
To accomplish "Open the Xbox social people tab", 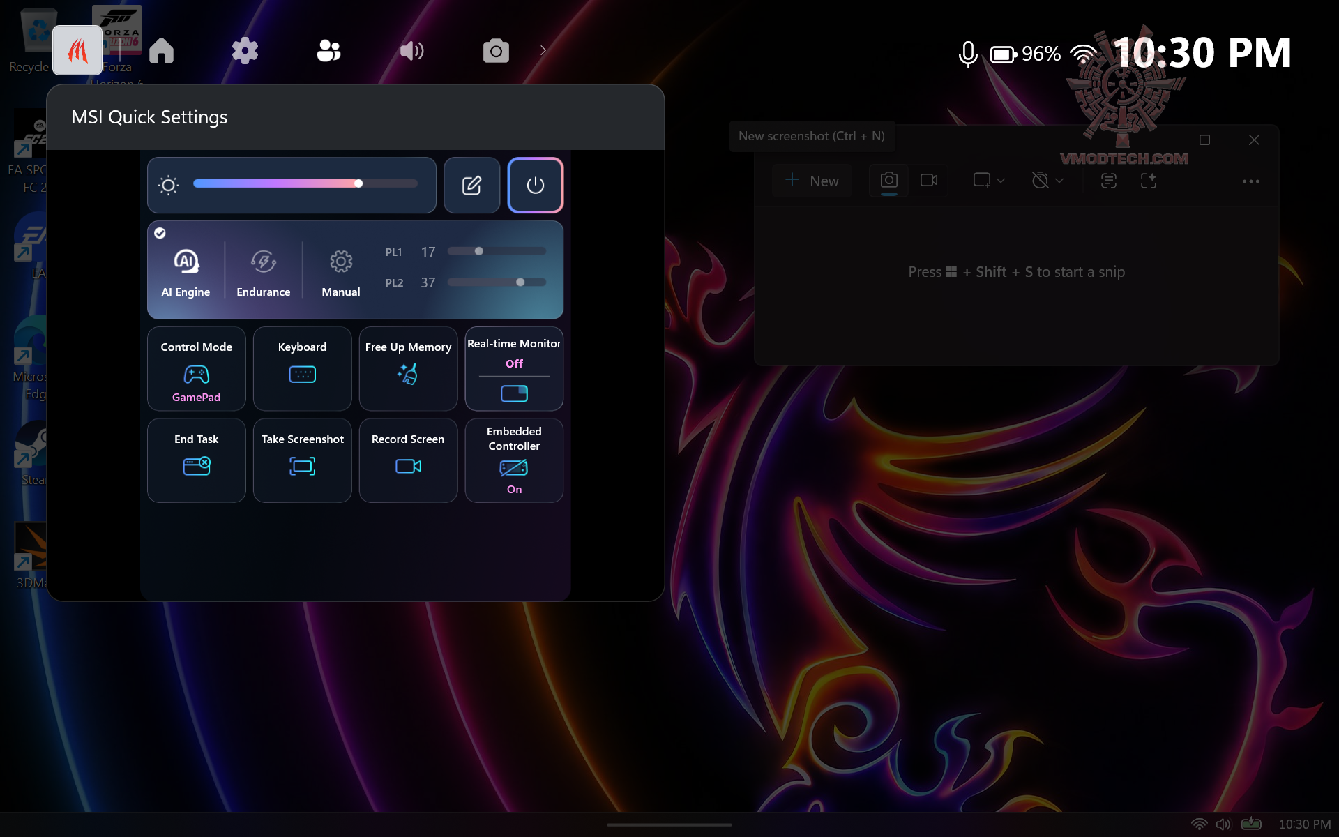I will pyautogui.click(x=328, y=50).
